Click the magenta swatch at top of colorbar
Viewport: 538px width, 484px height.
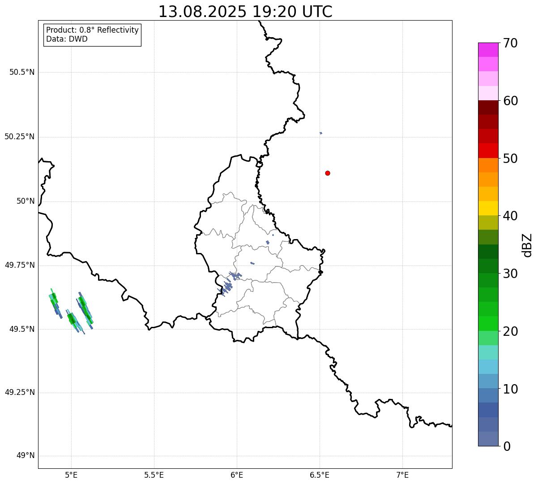[x=488, y=50]
